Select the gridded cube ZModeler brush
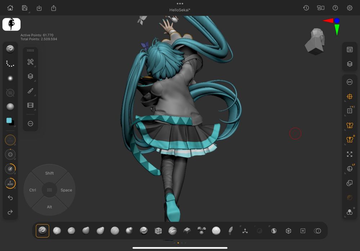360x251 pixels. coord(158,231)
